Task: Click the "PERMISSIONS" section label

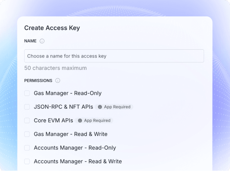Action: tap(38, 80)
